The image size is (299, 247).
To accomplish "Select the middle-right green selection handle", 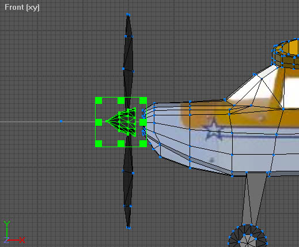I will pyautogui.click(x=143, y=122).
